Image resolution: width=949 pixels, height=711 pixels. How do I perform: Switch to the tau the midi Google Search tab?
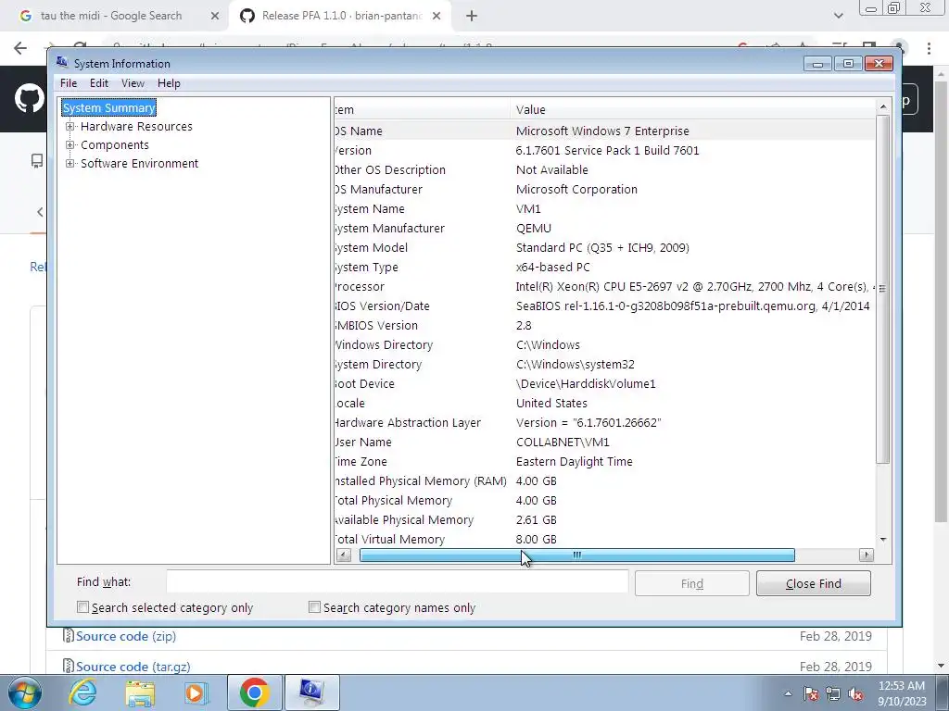click(x=112, y=17)
